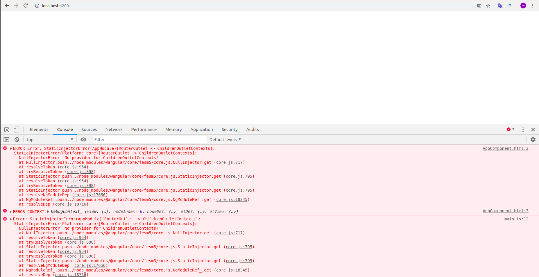This screenshot has width=539, height=277.
Task: Expand the first StaticInjectorError entry
Action: coord(10,148)
